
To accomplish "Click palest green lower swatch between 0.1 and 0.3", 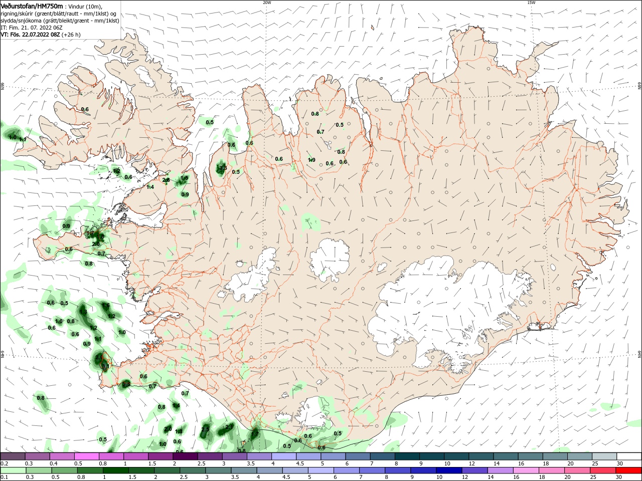I will [x=13, y=470].
